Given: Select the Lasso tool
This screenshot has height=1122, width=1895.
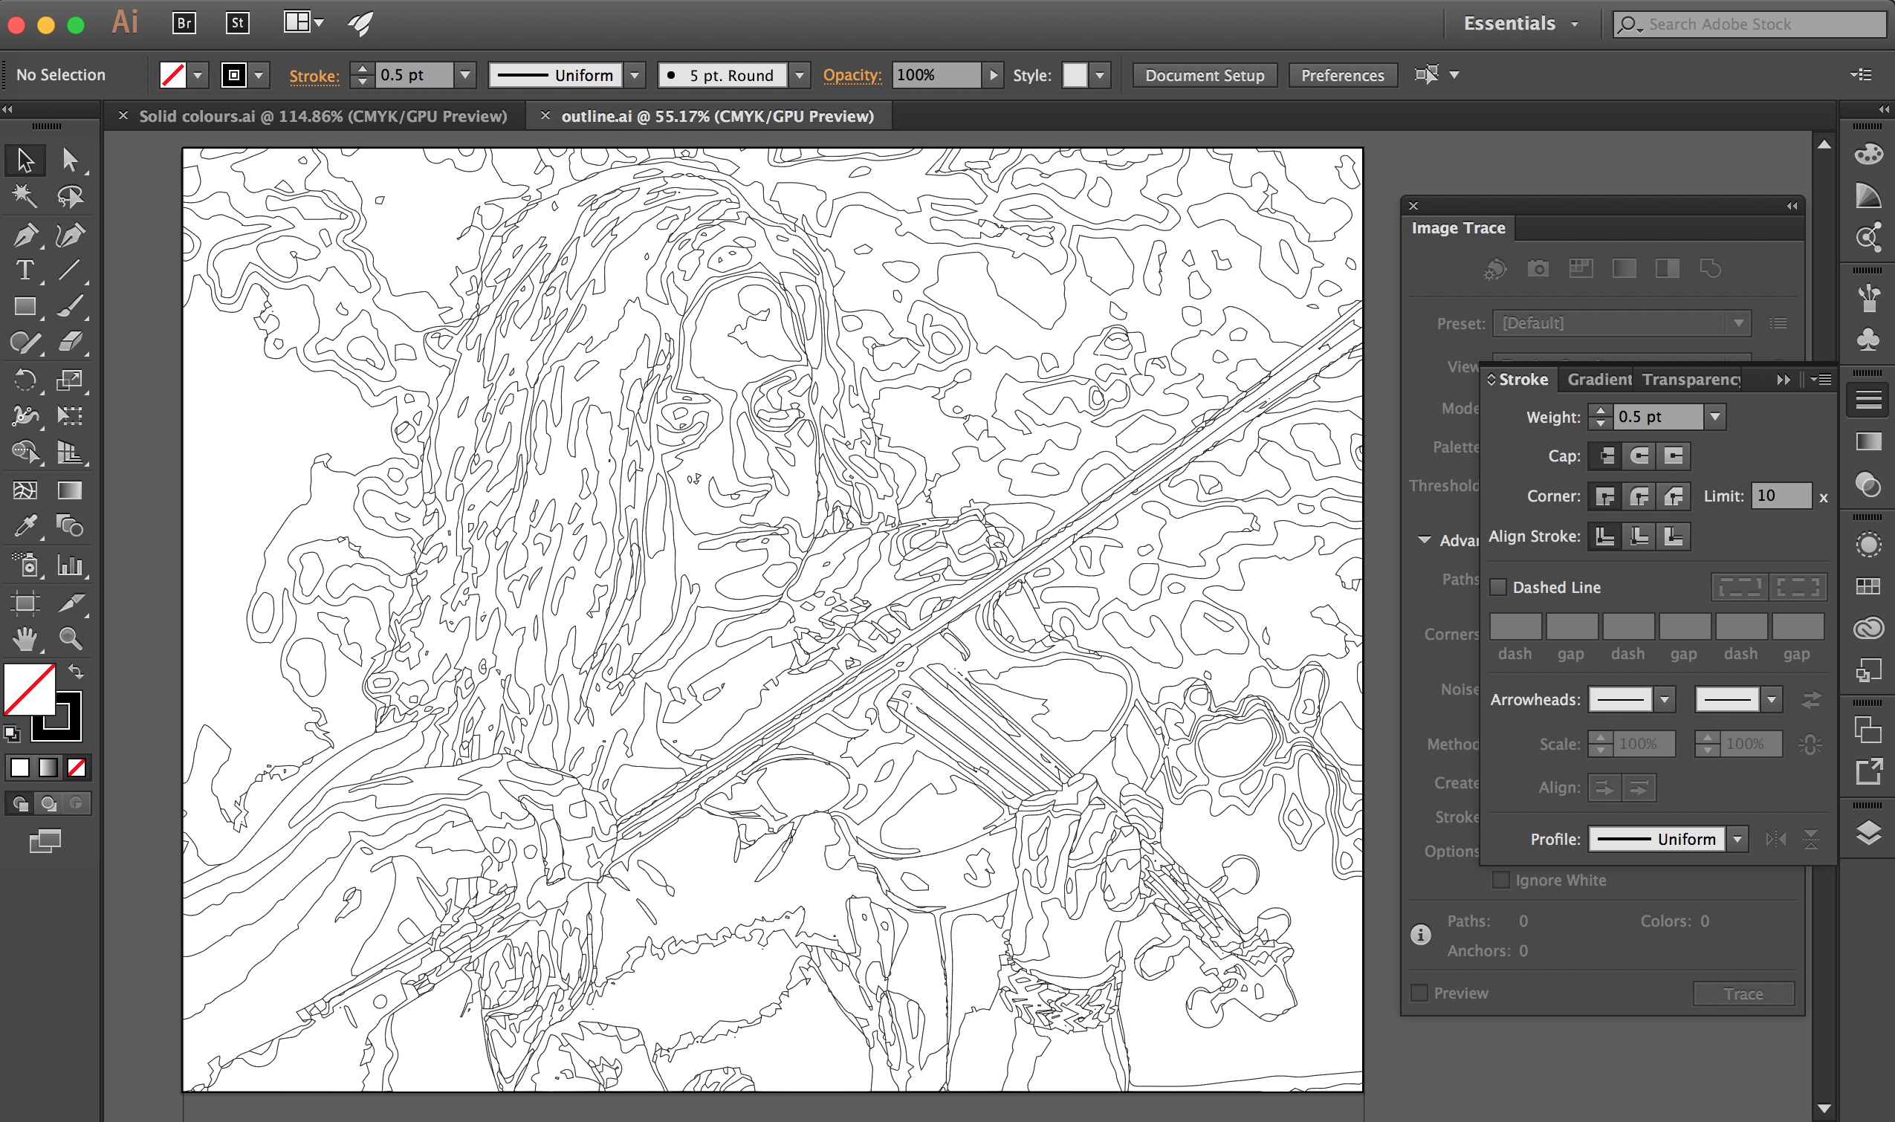Looking at the screenshot, I should pyautogui.click(x=71, y=197).
